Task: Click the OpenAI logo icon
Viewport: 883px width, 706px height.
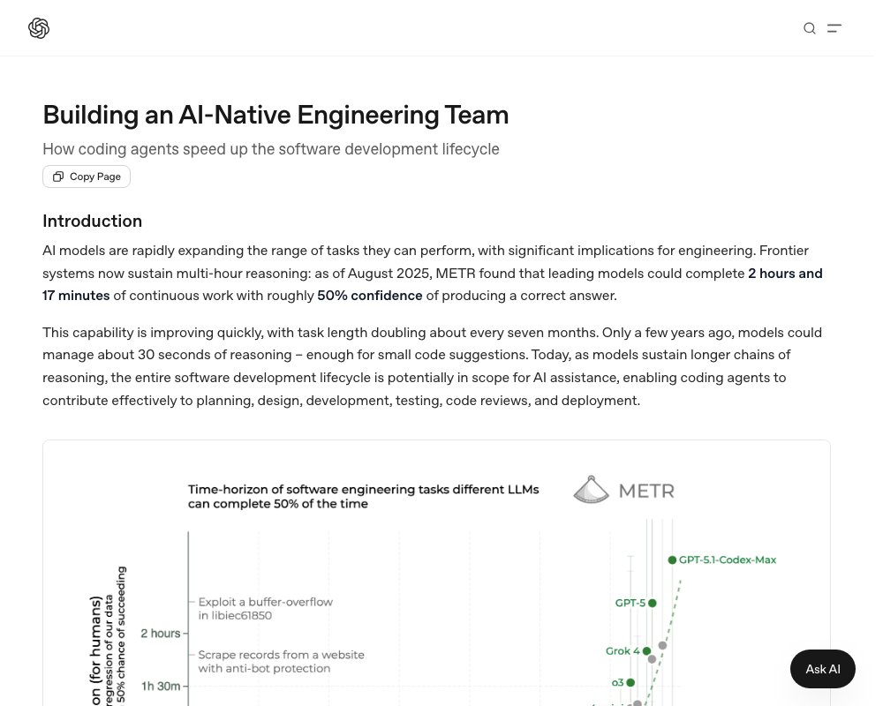Action: (39, 28)
